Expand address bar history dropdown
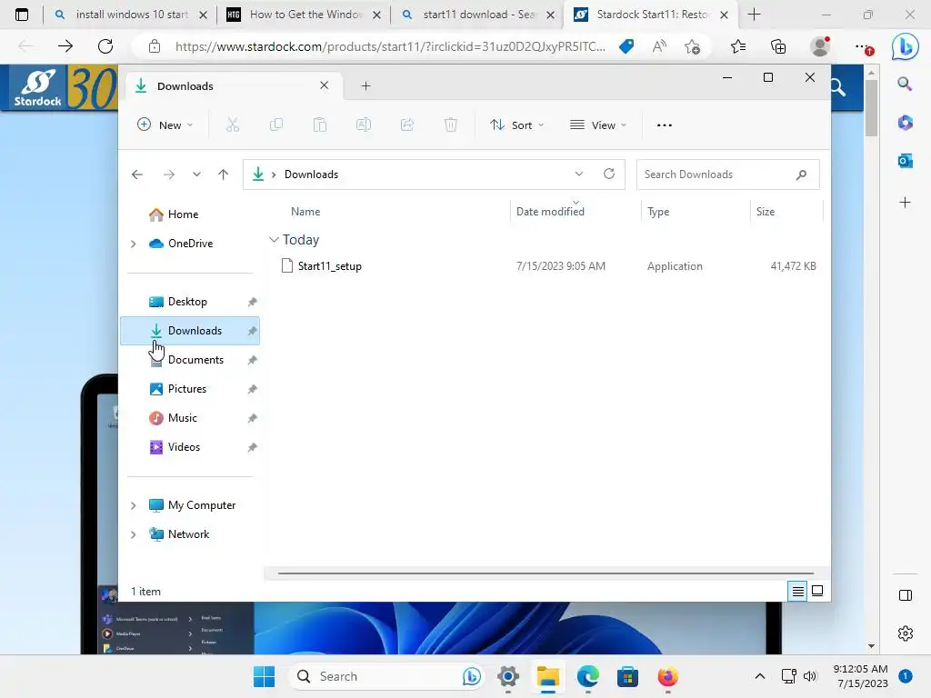This screenshot has width=931, height=698. coord(579,174)
